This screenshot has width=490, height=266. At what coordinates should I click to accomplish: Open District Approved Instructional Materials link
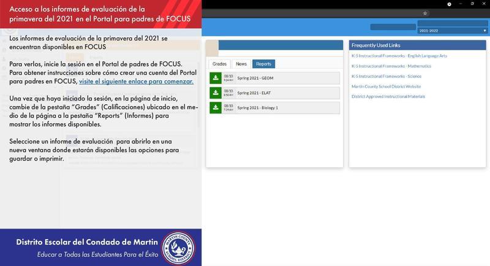click(388, 96)
